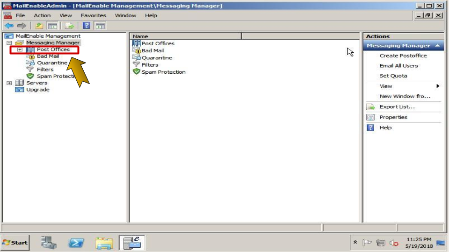
Task: Select Post Offices text in the list pane
Action: click(x=158, y=43)
